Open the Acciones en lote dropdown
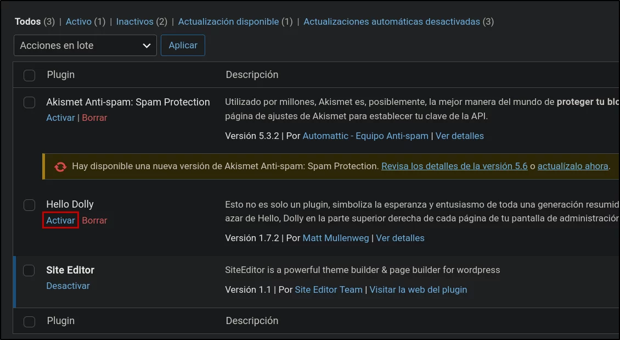The image size is (620, 340). 86,46
